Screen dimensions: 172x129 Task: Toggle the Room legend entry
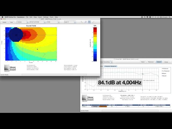click(x=164, y=73)
